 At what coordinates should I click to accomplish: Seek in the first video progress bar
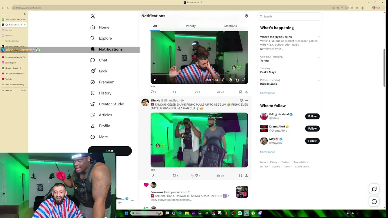tap(199, 74)
